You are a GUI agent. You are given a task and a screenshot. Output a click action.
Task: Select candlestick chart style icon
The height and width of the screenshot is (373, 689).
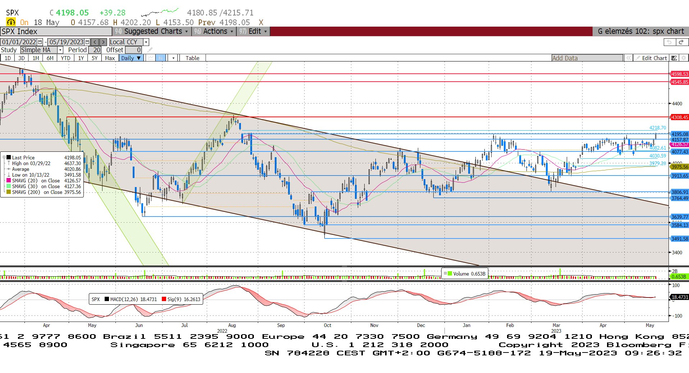[161, 58]
